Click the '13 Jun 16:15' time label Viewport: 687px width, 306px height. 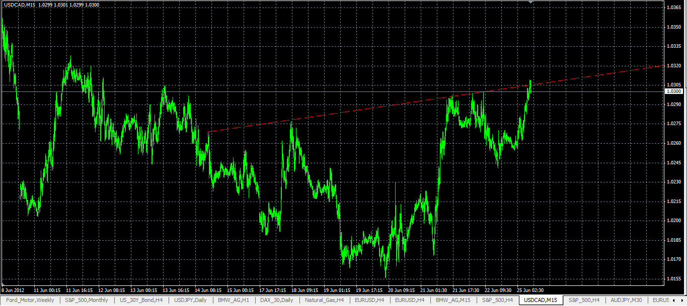click(176, 290)
